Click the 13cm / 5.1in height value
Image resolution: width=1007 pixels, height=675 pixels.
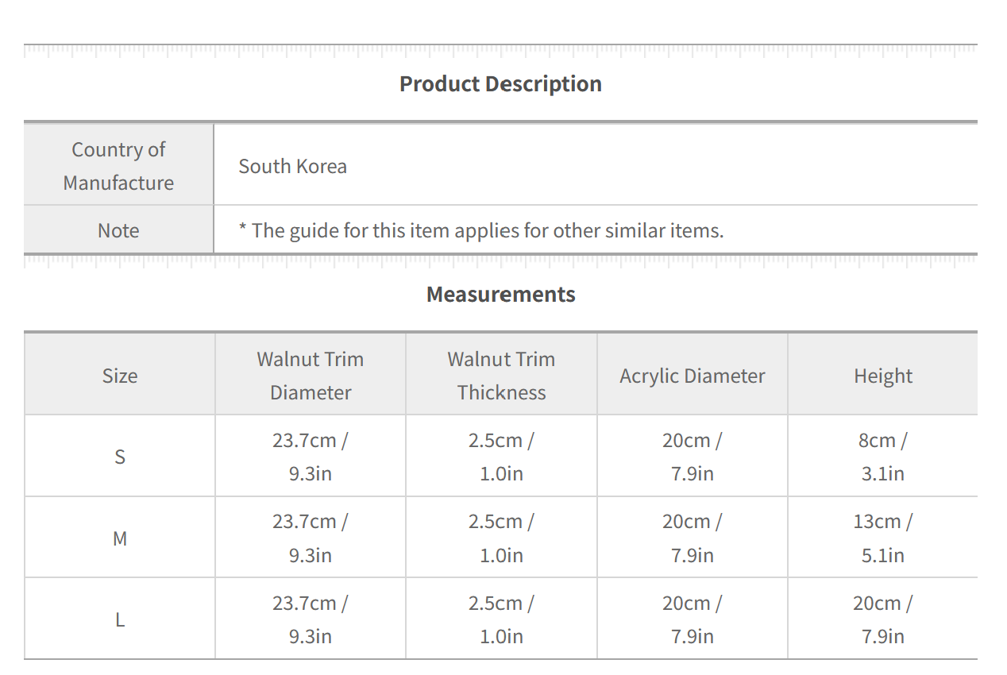pyautogui.click(x=883, y=538)
